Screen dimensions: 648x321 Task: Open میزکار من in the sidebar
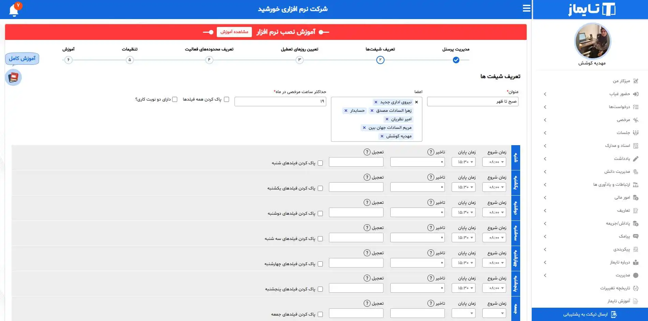click(x=621, y=81)
